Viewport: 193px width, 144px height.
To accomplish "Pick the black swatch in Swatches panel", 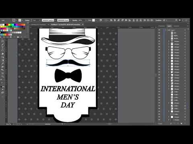I will pyautogui.click(x=5, y=25).
